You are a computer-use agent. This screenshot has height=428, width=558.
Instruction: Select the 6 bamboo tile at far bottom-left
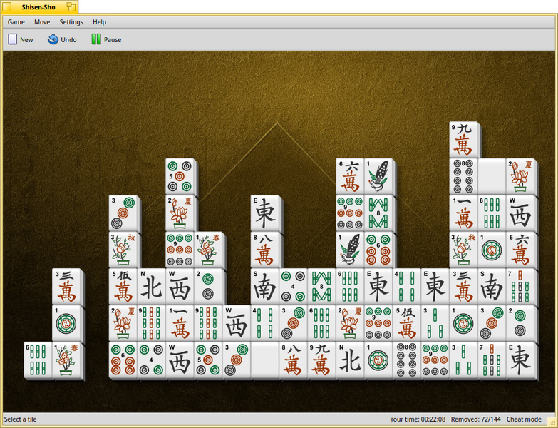[x=38, y=360]
